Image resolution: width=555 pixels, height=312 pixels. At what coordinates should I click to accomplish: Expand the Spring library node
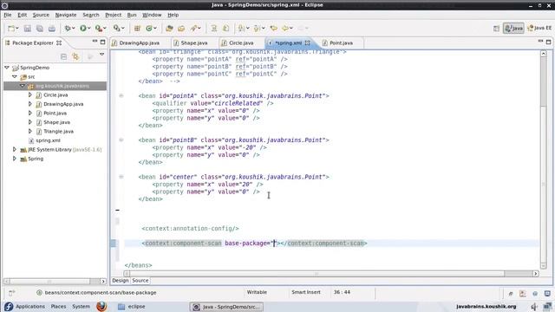(15, 159)
